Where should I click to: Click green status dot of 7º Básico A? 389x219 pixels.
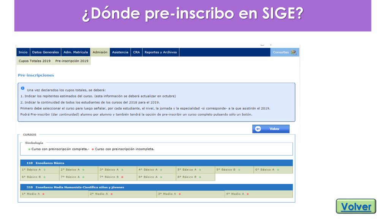pyautogui.click(x=83, y=177)
